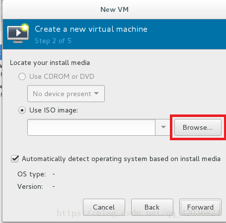
Task: Expand the ISO image path dropdown arrow
Action: coord(163,127)
